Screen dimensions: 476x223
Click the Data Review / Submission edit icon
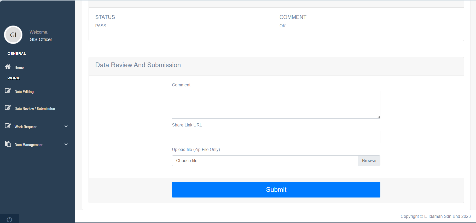pyautogui.click(x=8, y=108)
